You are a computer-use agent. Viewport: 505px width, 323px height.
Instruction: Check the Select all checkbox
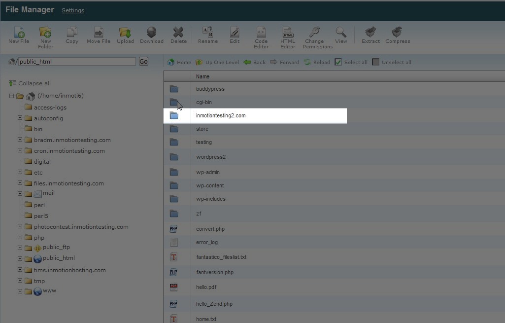338,62
